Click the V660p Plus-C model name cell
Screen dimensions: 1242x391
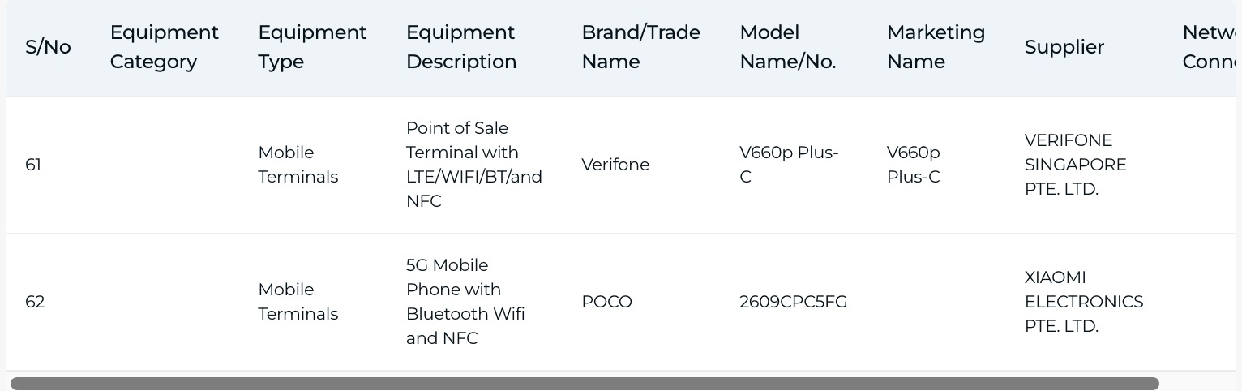point(789,165)
